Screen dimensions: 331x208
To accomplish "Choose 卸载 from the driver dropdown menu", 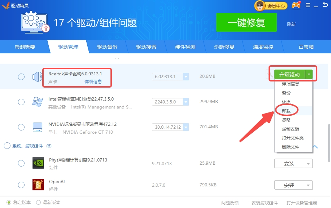I will [286, 111].
